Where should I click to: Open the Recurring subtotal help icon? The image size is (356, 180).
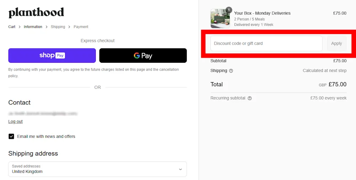click(x=250, y=98)
